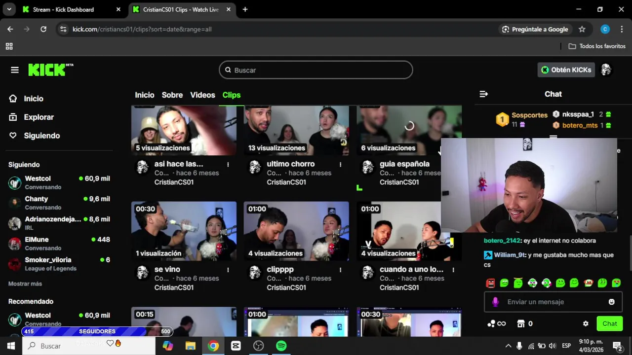632x355 pixels.
Task: Click username botero_2142 in chat
Action: pos(502,241)
